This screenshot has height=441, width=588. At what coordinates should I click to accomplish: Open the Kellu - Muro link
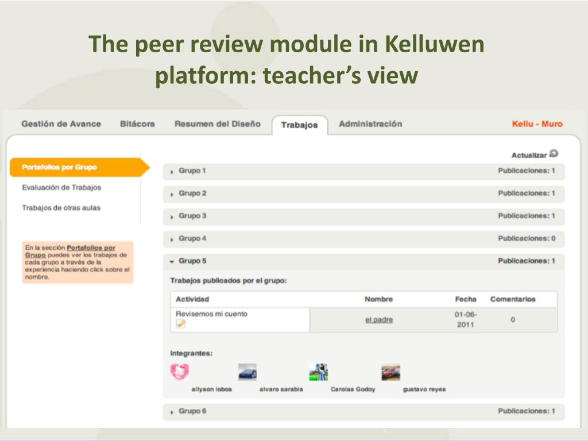[537, 124]
